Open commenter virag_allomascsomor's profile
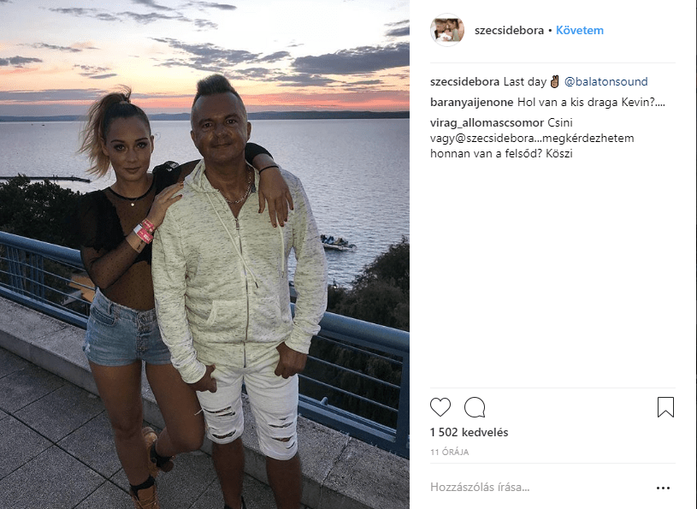The width and height of the screenshot is (697, 509). pyautogui.click(x=487, y=122)
